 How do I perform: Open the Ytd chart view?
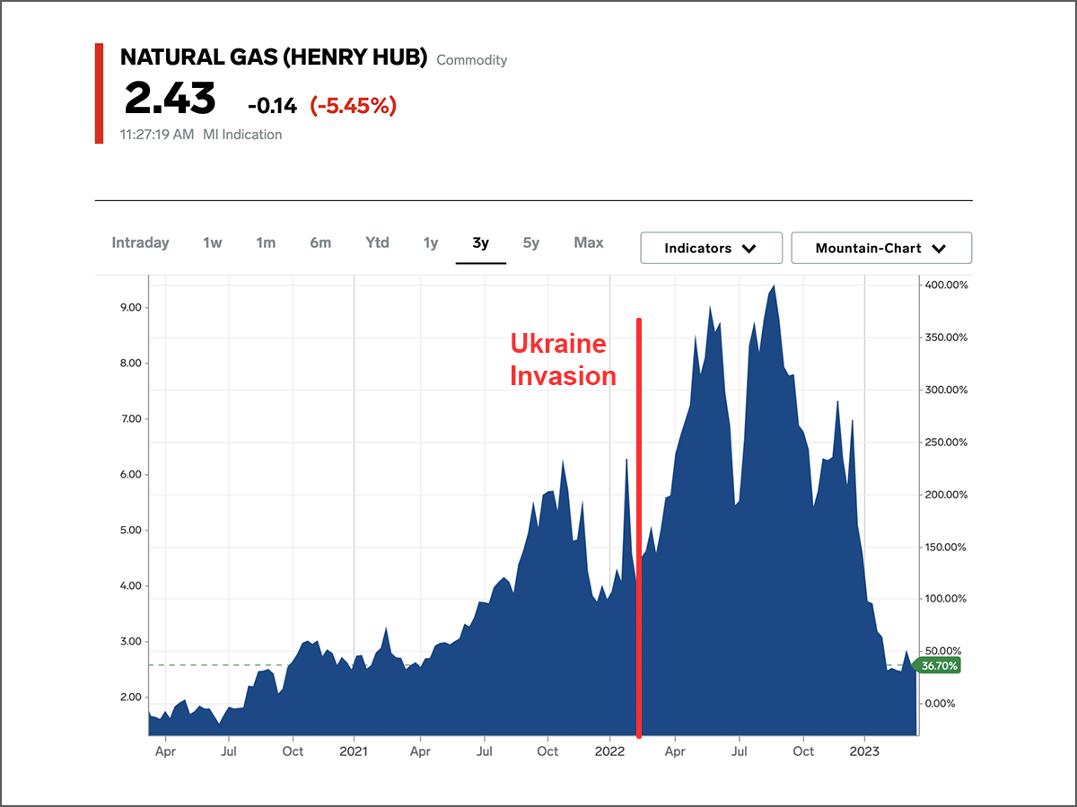click(376, 242)
